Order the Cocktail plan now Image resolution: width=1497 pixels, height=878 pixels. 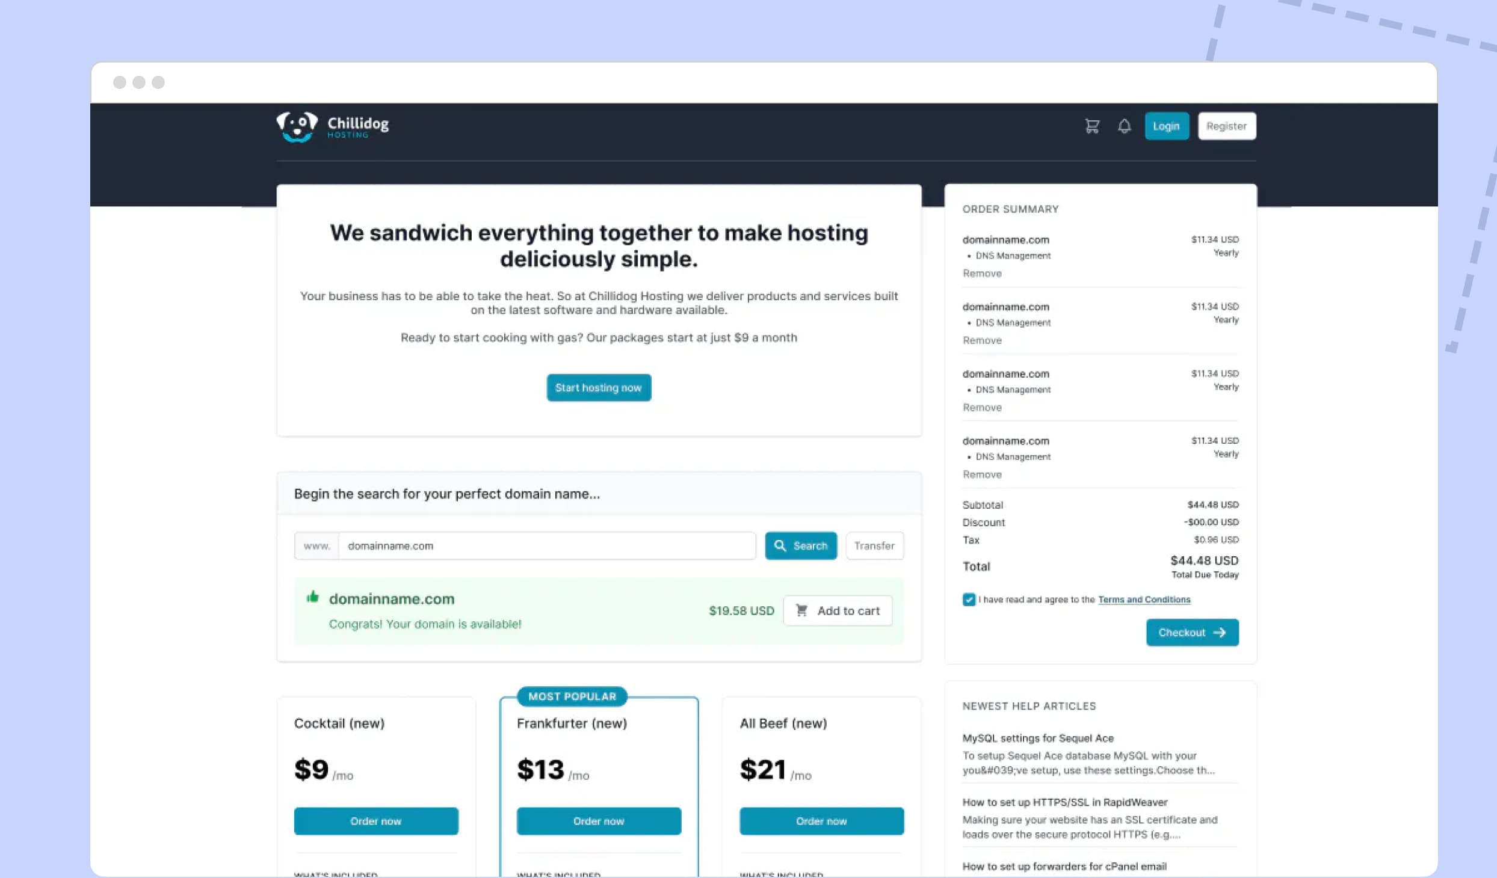(x=376, y=821)
